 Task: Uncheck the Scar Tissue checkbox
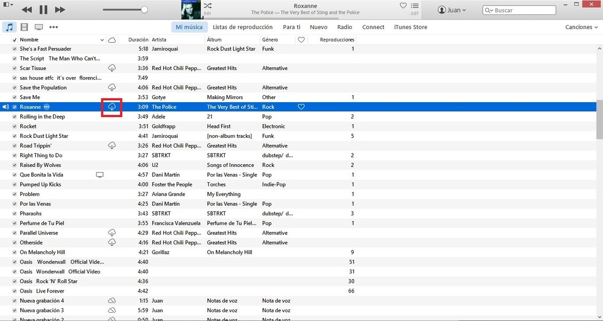[x=15, y=68]
